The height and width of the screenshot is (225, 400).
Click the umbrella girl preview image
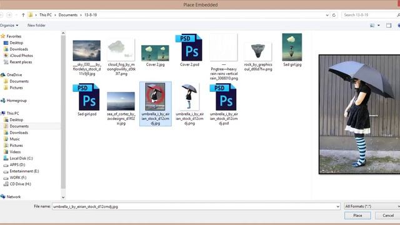pyautogui.click(x=359, y=114)
